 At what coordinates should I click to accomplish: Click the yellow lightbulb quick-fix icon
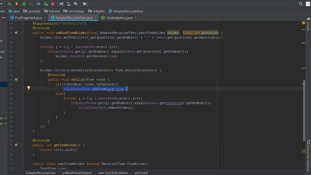(29, 88)
